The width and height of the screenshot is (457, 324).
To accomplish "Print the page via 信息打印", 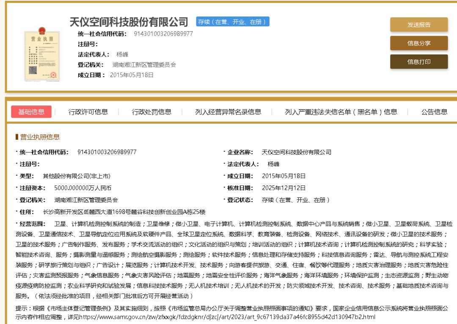I will (x=418, y=62).
